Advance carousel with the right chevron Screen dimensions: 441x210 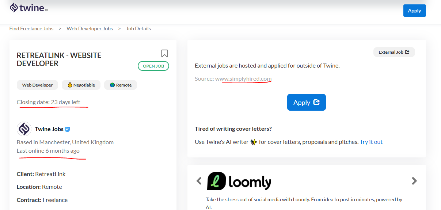point(414,181)
